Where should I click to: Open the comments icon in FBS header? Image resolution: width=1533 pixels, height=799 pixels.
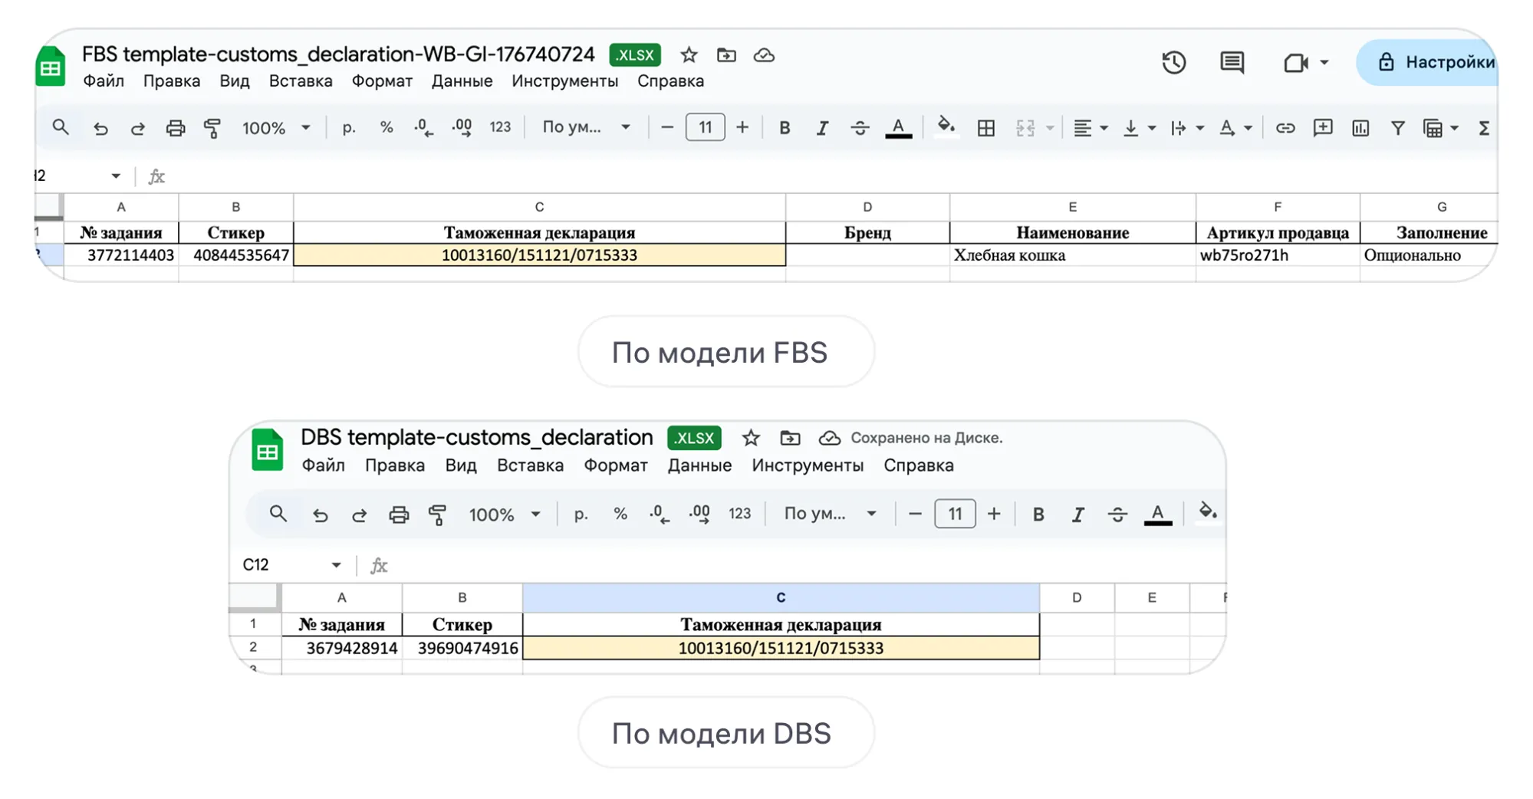[x=1232, y=63]
